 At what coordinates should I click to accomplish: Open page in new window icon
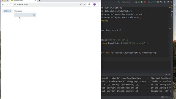click(81, 4)
